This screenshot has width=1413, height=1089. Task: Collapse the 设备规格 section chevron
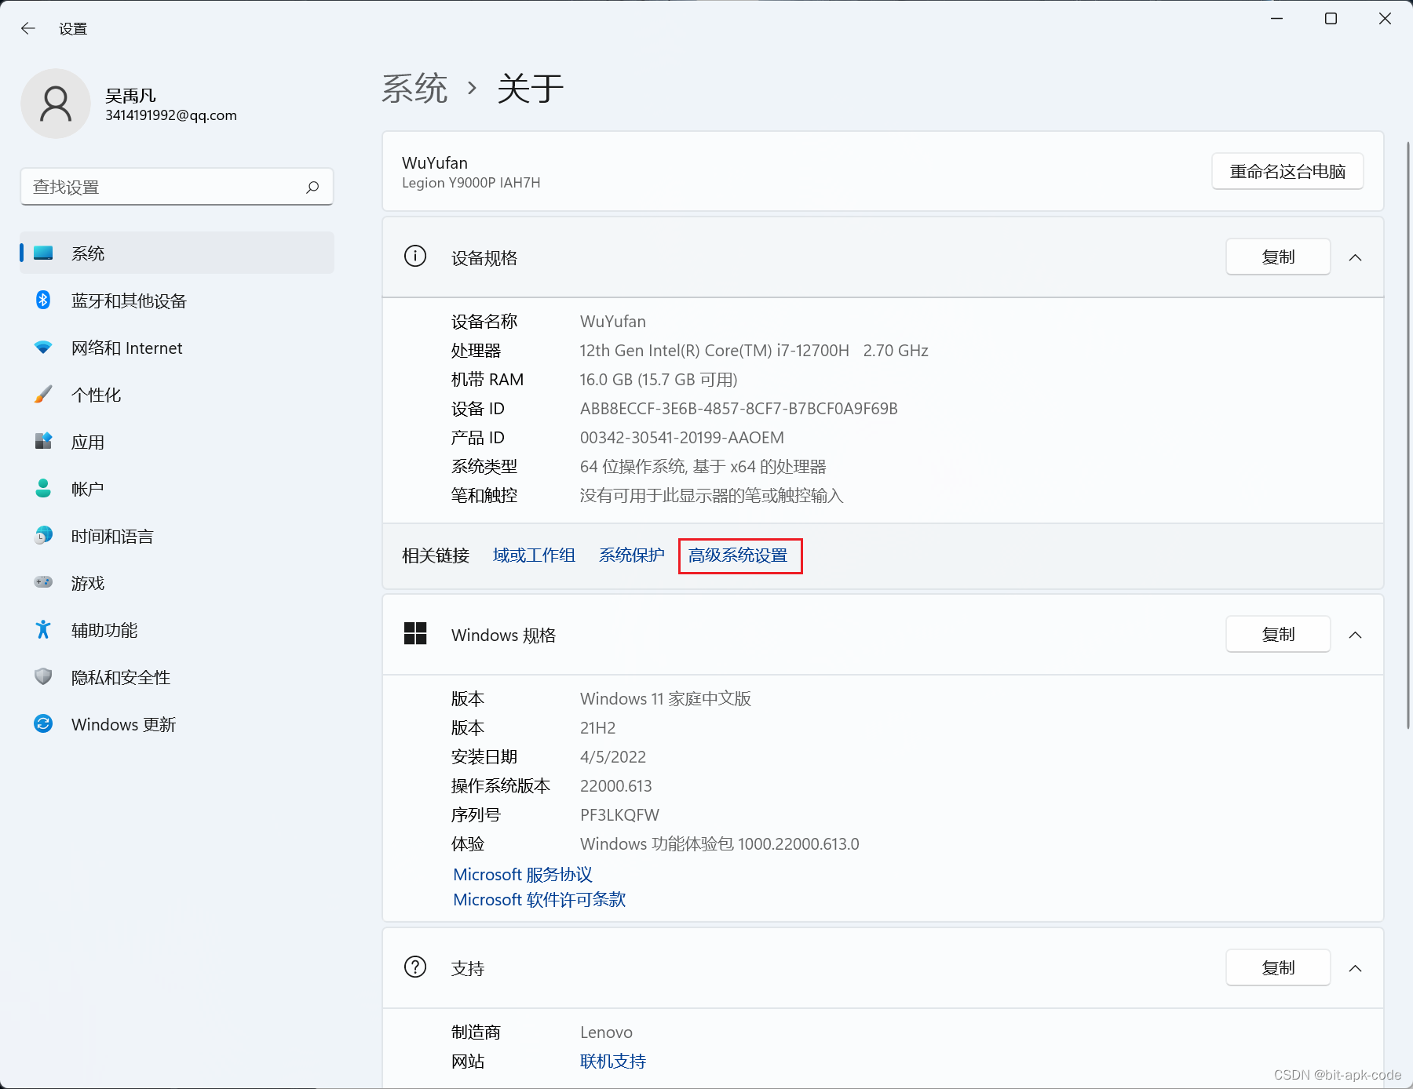pyautogui.click(x=1355, y=257)
